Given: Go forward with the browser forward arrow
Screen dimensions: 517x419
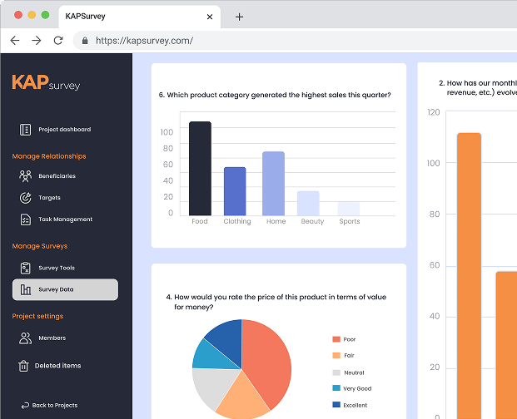Looking at the screenshot, I should point(37,41).
